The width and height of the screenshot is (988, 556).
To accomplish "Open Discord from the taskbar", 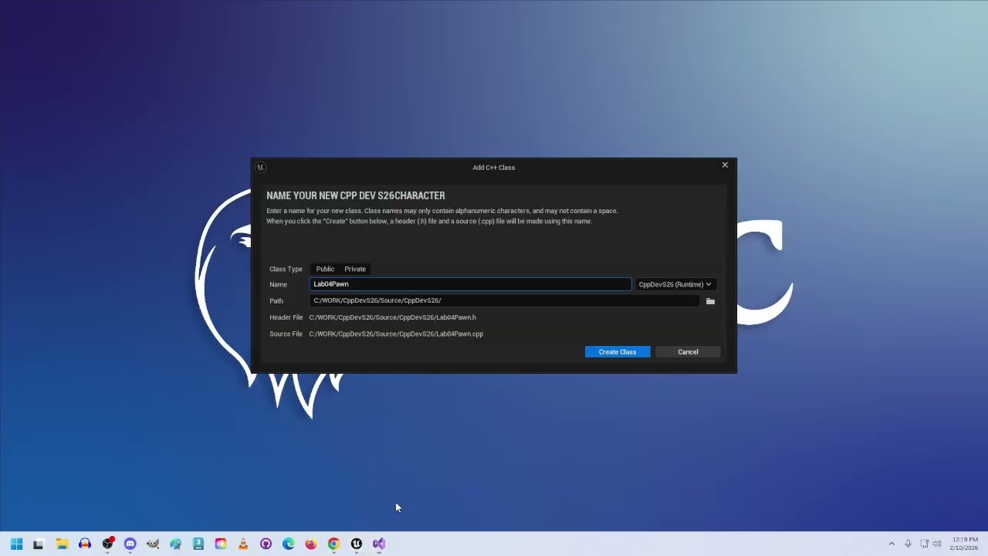I will [x=130, y=544].
